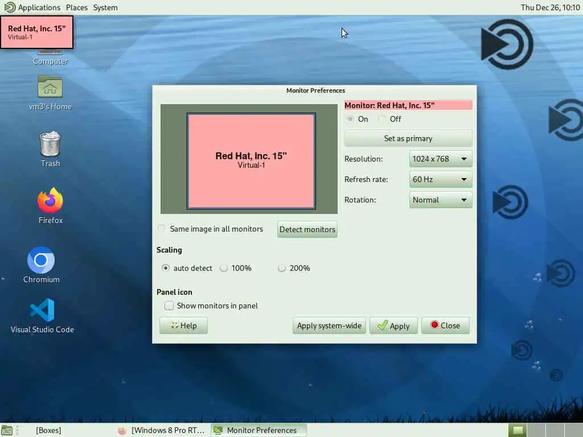
Task: Close the Monitor Preferences dialog
Action: [445, 325]
